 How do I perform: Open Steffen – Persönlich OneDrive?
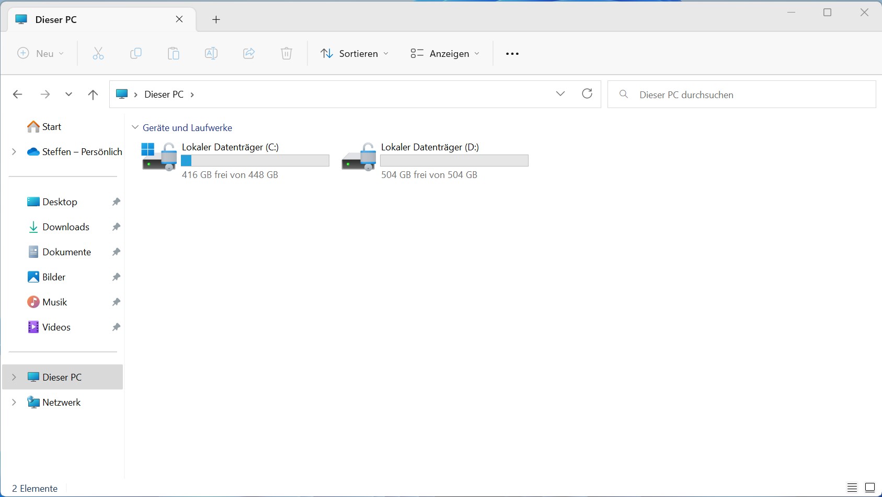(75, 152)
